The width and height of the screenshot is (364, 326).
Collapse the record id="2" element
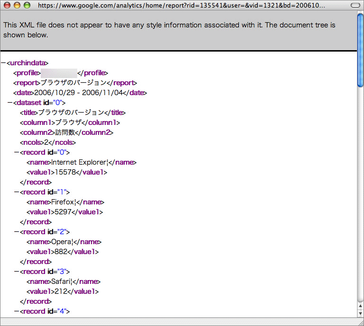(17, 232)
